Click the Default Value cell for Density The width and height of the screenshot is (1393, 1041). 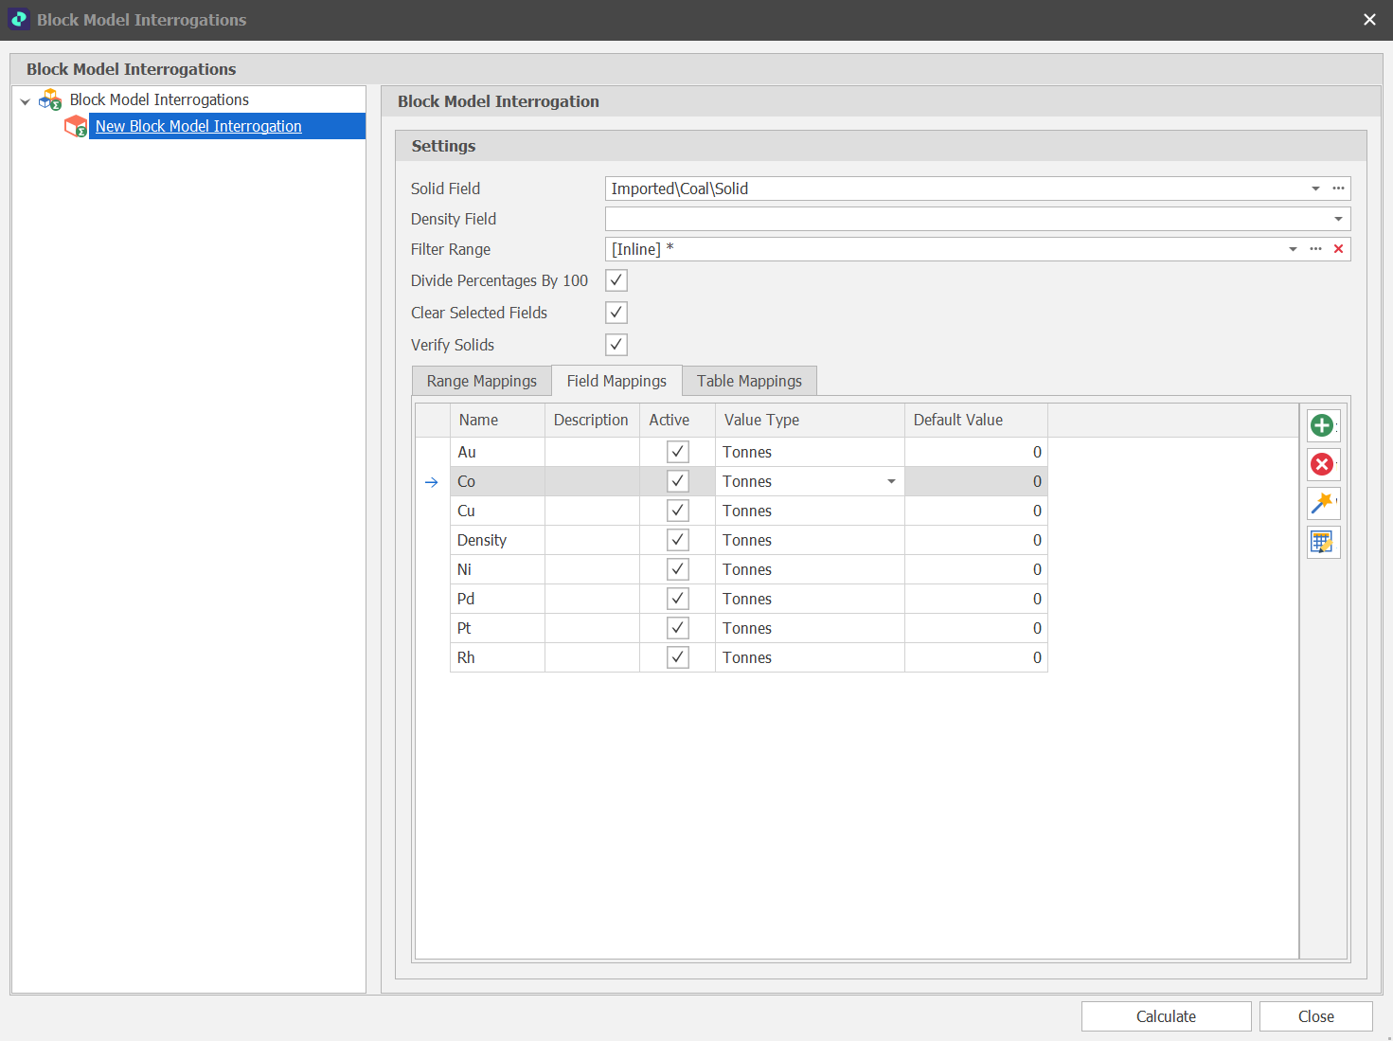[x=975, y=540]
